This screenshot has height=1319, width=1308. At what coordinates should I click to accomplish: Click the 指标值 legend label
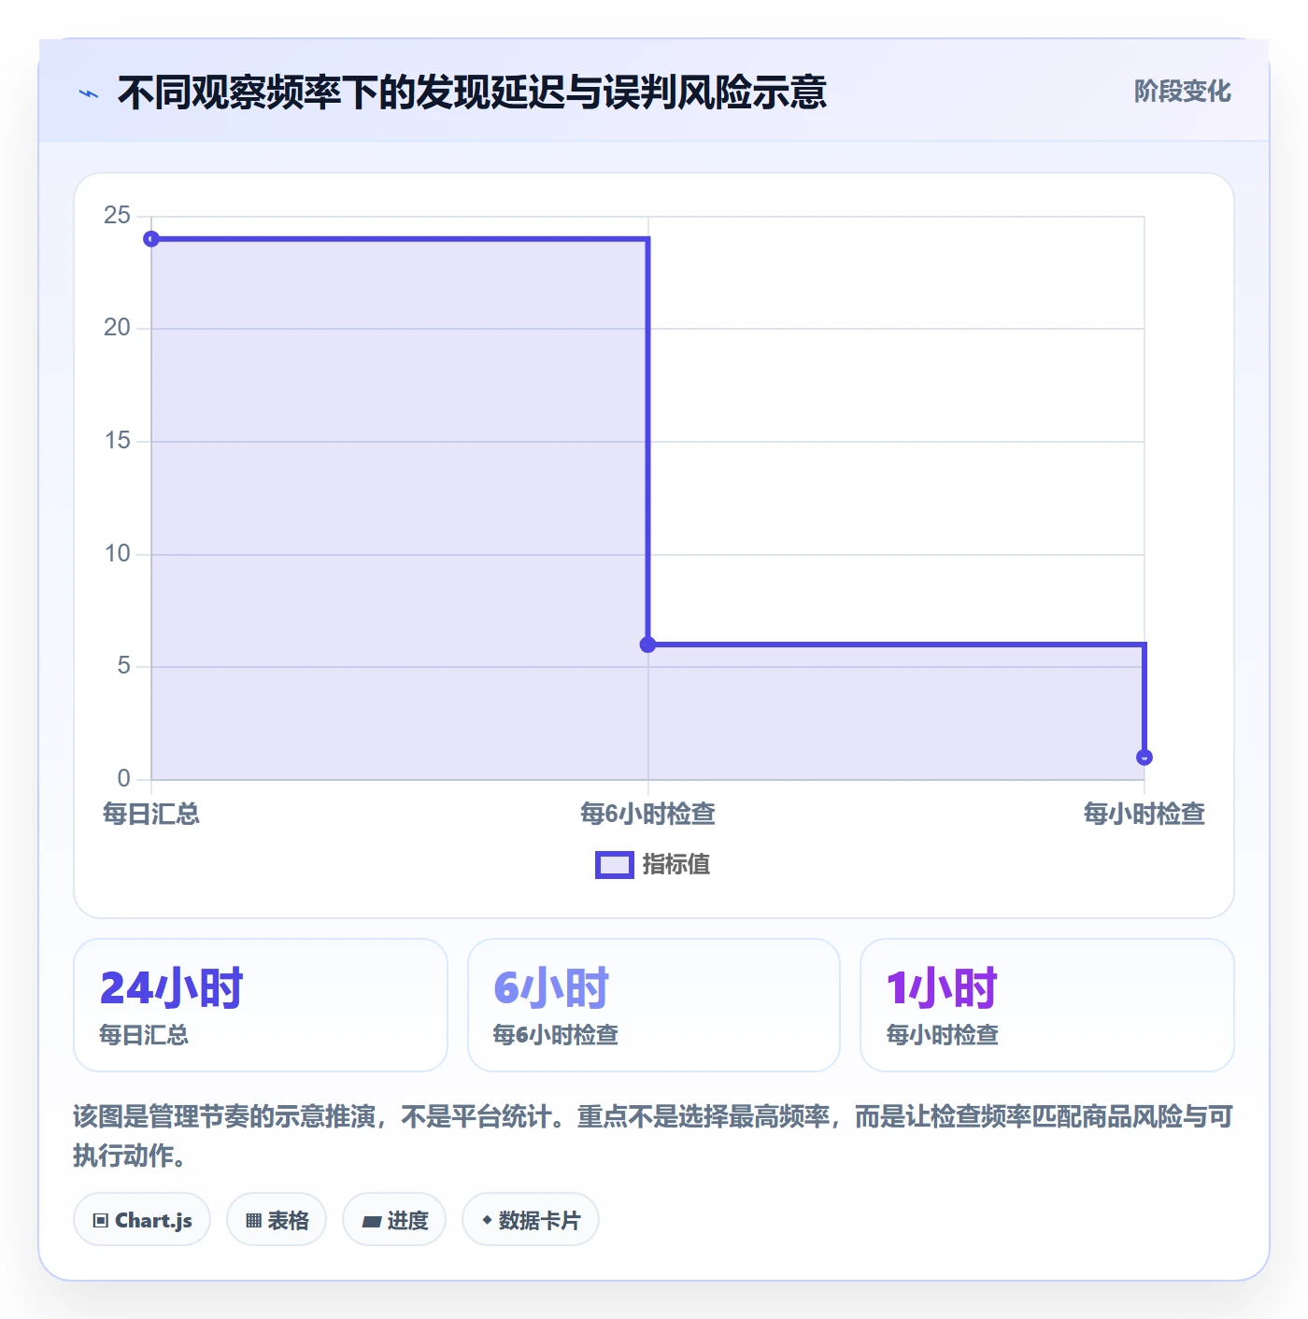click(676, 865)
